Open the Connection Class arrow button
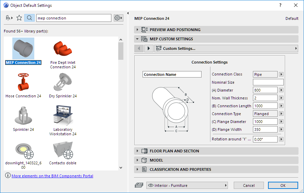 point(281,74)
